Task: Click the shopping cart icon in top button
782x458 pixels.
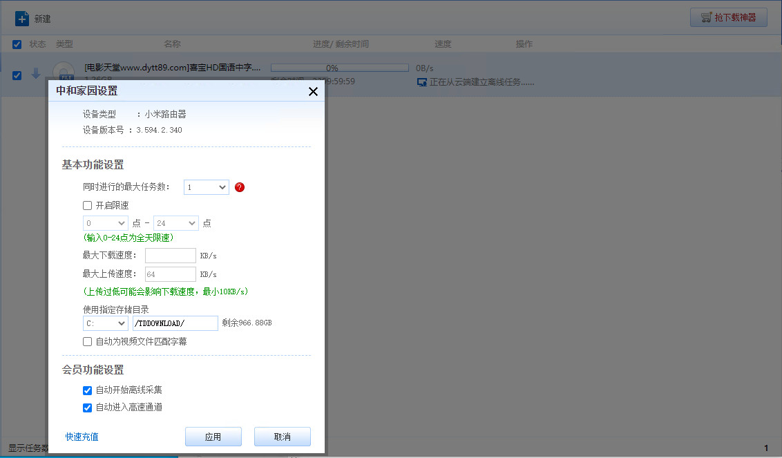Action: 706,18
